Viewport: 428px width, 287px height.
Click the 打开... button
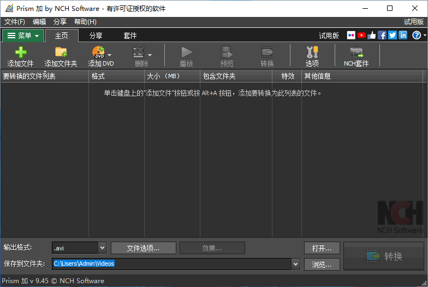322,248
